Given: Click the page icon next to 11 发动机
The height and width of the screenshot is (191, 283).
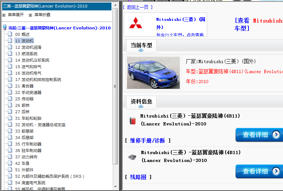Looking at the screenshot, I should (x=10, y=40).
